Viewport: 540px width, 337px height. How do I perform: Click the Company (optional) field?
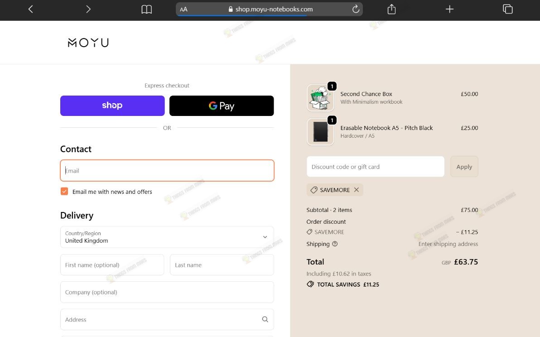point(167,292)
